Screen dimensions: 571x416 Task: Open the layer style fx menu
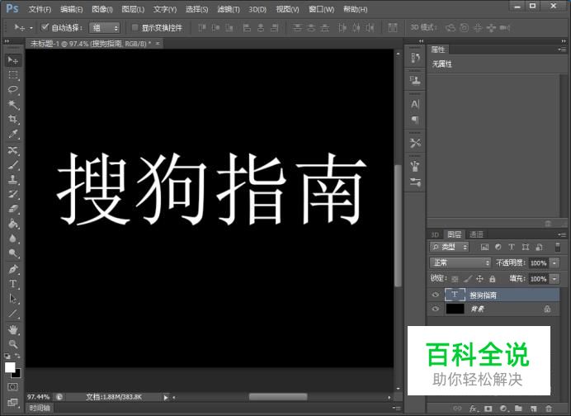pos(473,409)
